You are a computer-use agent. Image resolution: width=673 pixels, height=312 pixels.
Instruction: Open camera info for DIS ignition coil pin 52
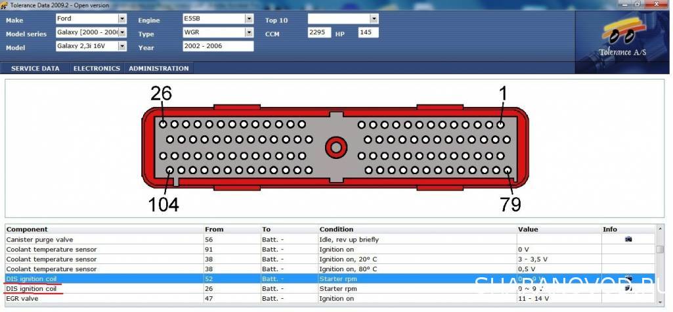point(628,279)
